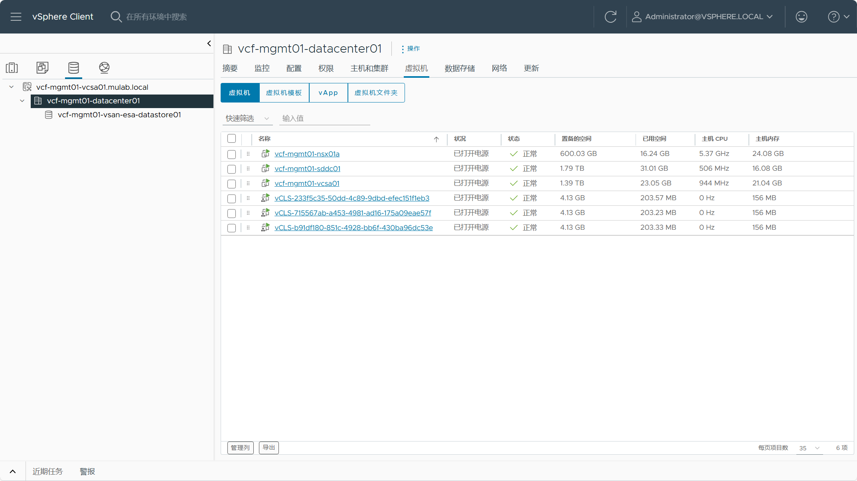Switch to the 主机和集群 tab
This screenshot has width=857, height=481.
[x=369, y=68]
